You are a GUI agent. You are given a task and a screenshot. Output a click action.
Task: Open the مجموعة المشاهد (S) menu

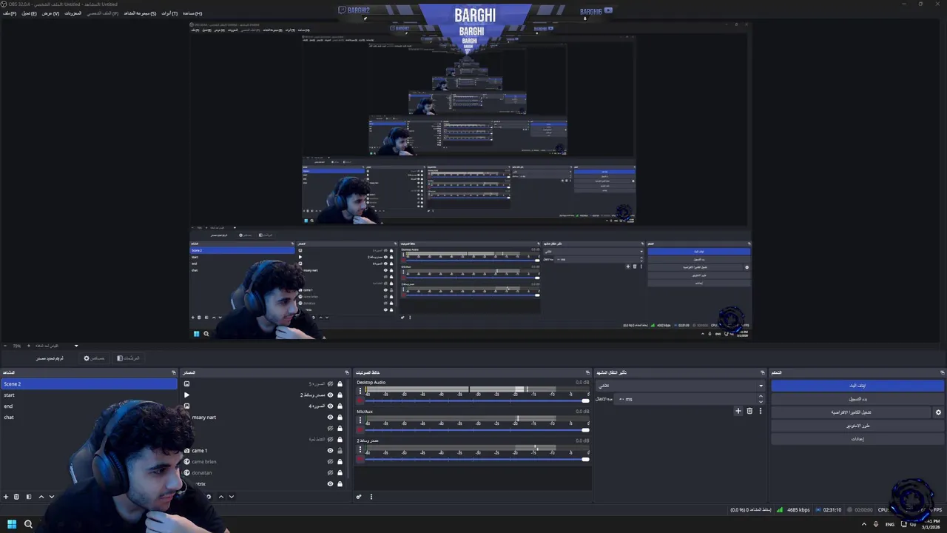140,13
